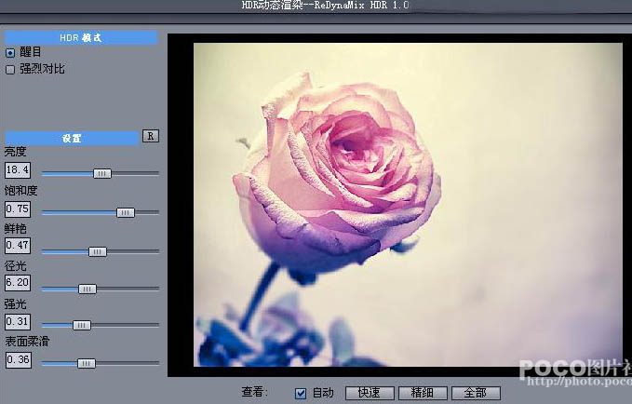The height and width of the screenshot is (404, 632).
Task: Click the 饱和度 label text
Action: [21, 191]
